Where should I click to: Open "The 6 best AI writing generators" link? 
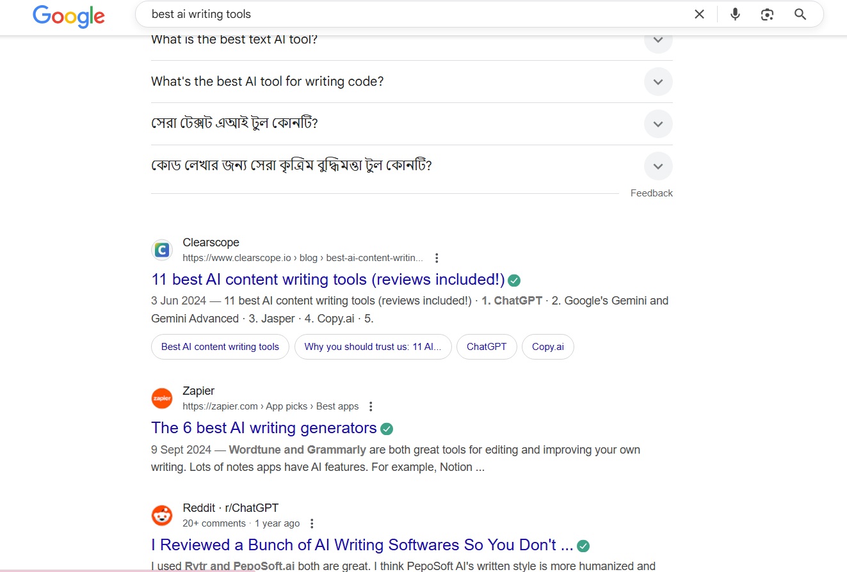click(264, 428)
